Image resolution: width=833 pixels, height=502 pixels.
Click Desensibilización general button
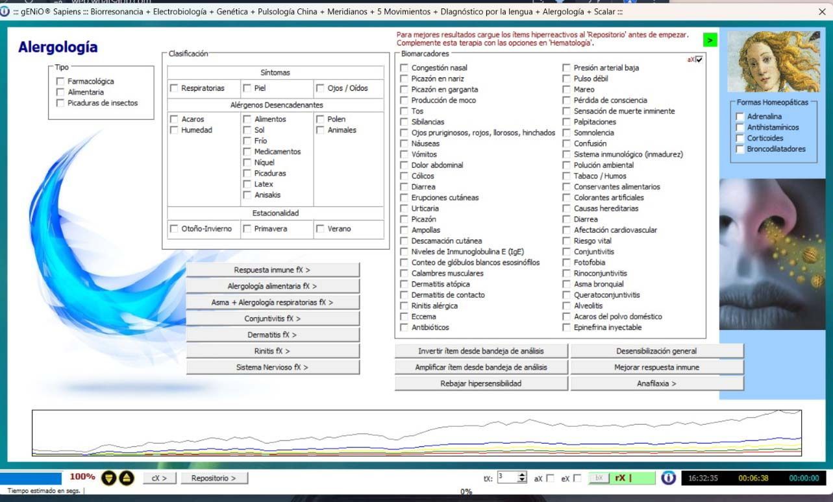tap(656, 351)
